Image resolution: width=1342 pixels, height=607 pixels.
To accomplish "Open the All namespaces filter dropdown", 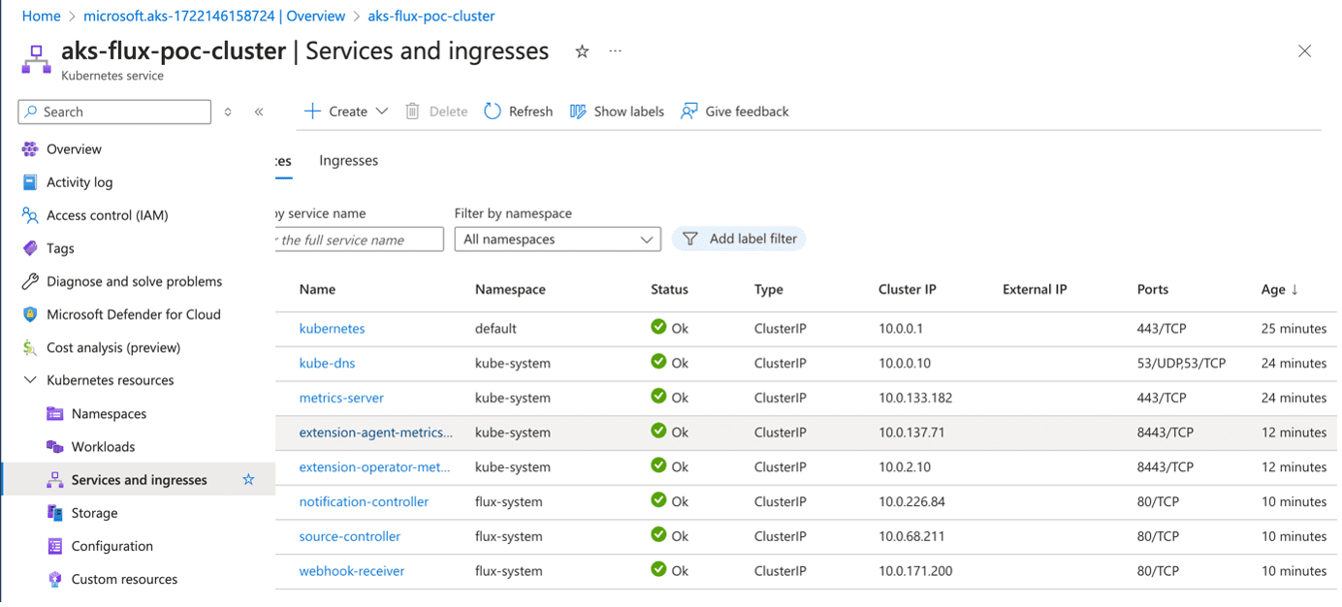I will pos(558,240).
